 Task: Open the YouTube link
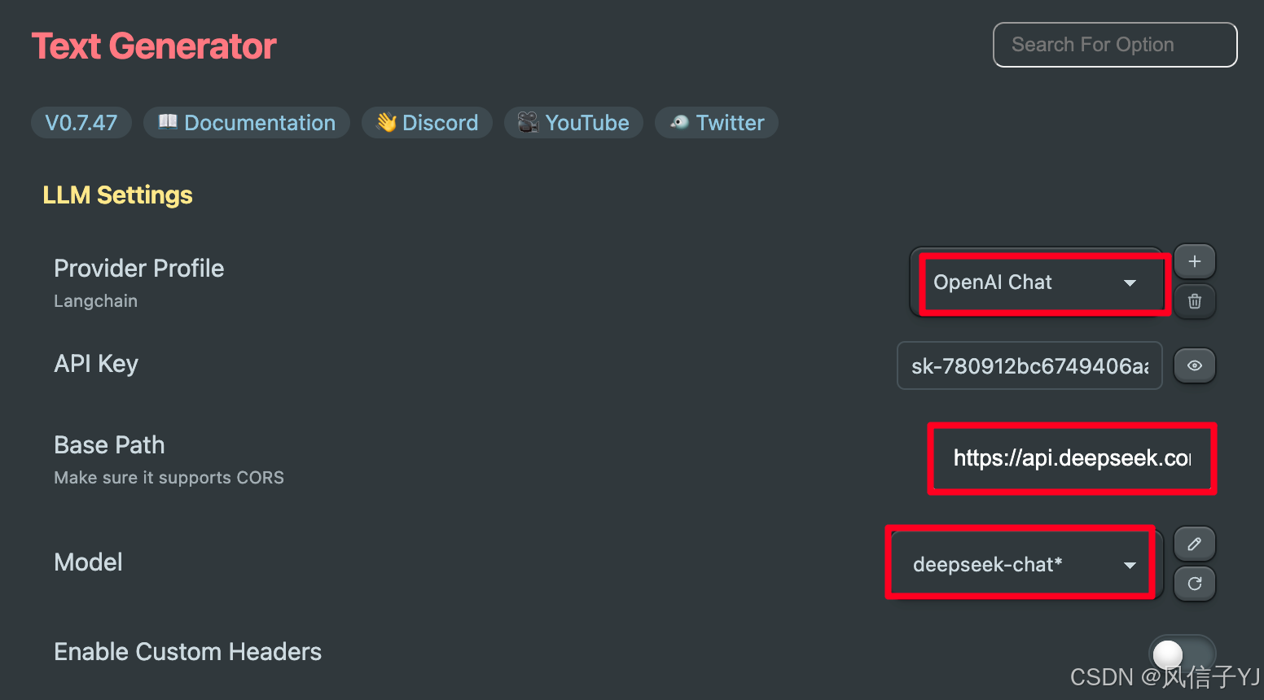[x=573, y=123]
